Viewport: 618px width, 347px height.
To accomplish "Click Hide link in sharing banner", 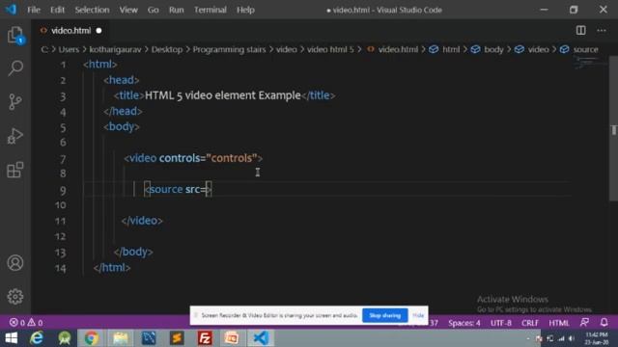I will pyautogui.click(x=418, y=315).
